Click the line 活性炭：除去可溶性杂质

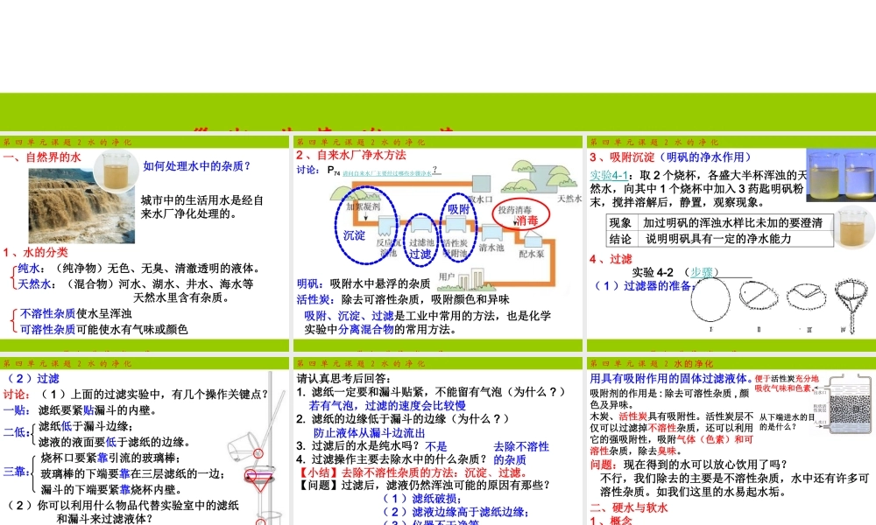(403, 299)
